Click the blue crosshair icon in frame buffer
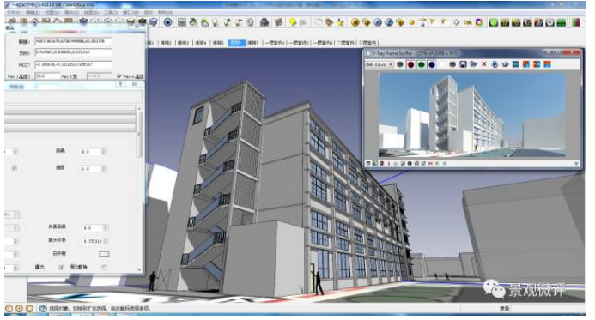 click(495, 64)
